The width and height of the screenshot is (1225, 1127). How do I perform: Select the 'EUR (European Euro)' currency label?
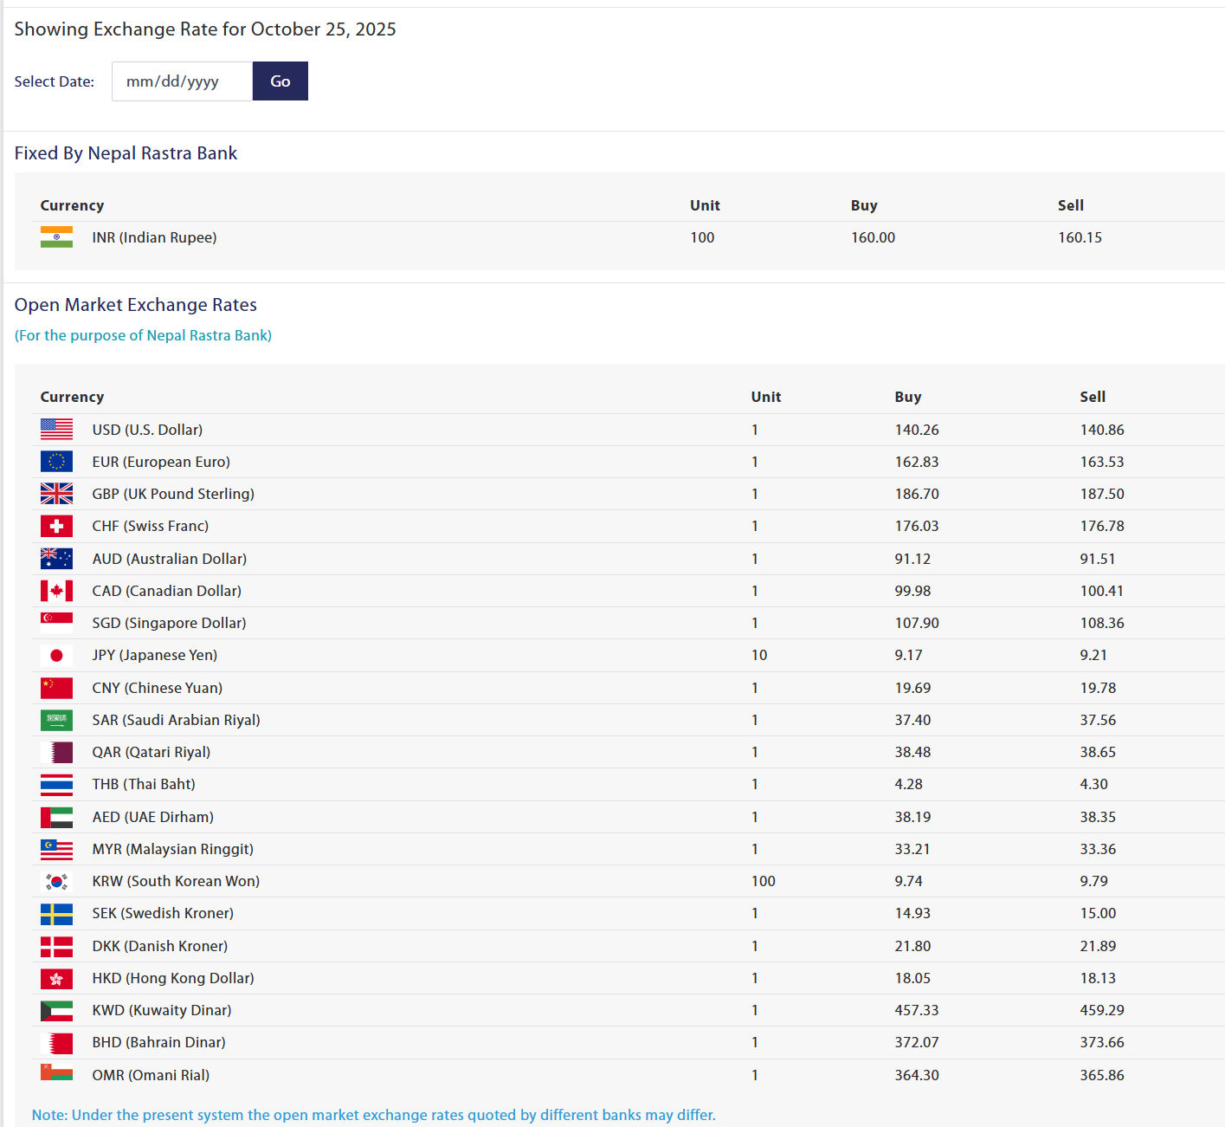click(x=161, y=462)
